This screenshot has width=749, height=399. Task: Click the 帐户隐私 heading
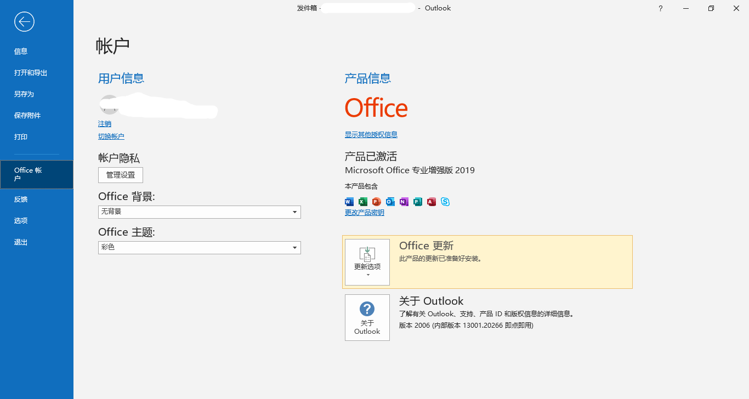coord(119,158)
